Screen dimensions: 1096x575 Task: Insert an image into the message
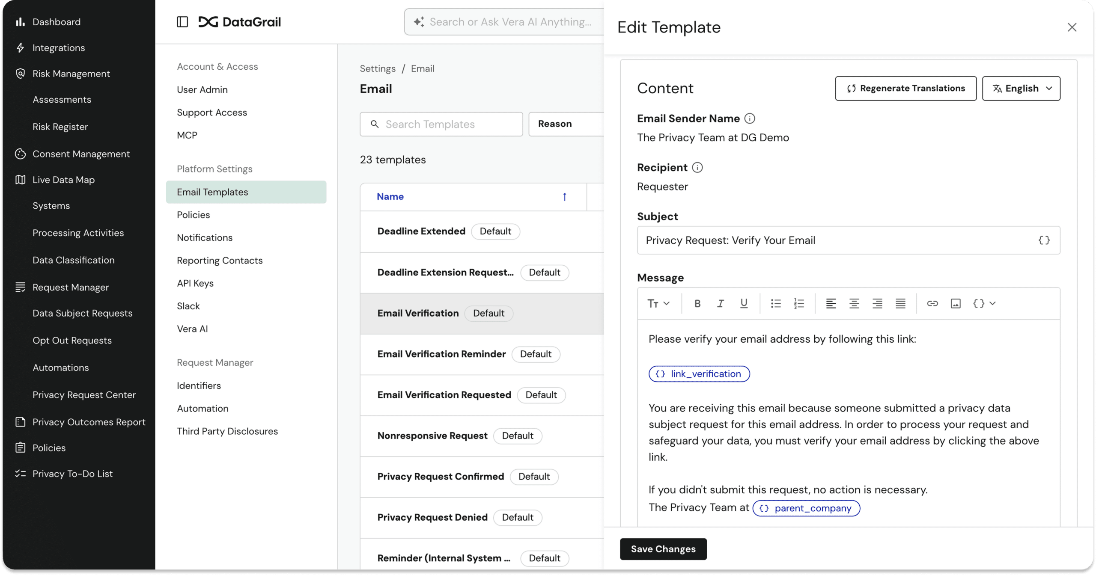coord(956,303)
